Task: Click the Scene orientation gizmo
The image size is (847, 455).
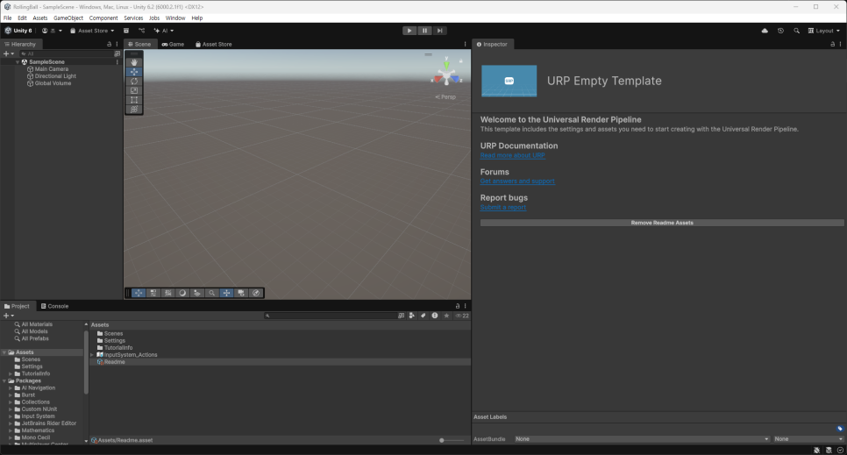Action: pyautogui.click(x=446, y=75)
